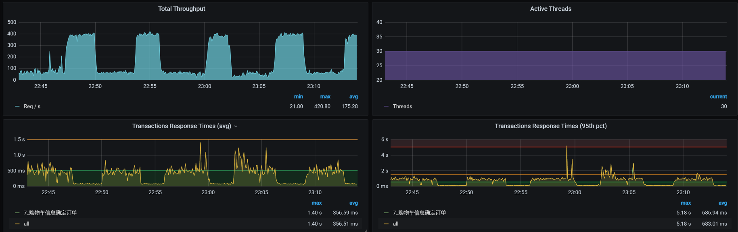
Task: Sort 95th pct panel legend by max column
Action: point(686,203)
